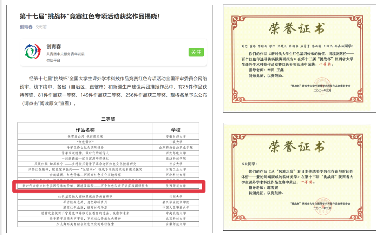
Task: Click the 北京科技大学 school cell
Action: [x=176, y=219]
